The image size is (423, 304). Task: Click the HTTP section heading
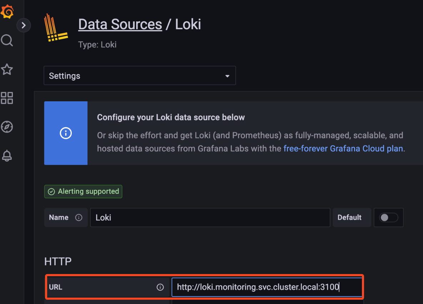click(x=58, y=262)
